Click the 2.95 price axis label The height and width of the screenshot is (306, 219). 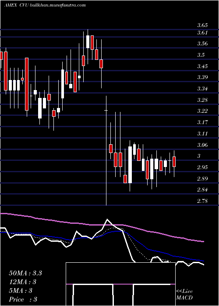pos(202,167)
